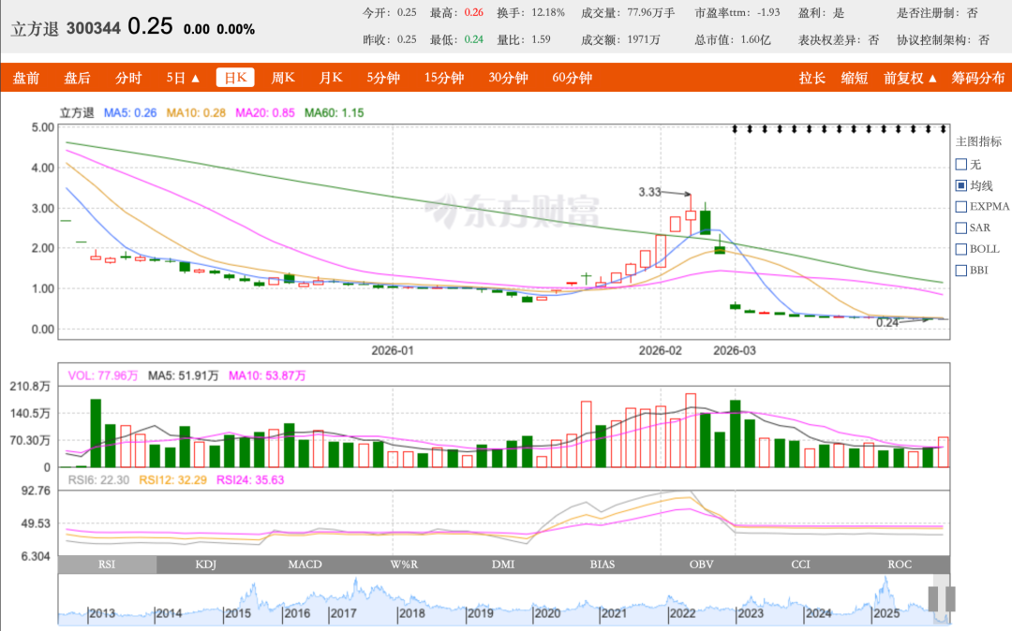Check the 无 main indicator option

tap(961, 164)
